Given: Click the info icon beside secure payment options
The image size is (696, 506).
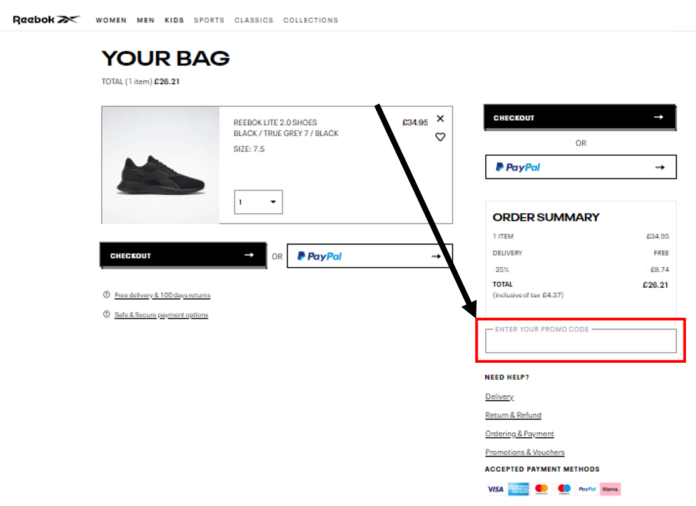Looking at the screenshot, I should coord(106,315).
